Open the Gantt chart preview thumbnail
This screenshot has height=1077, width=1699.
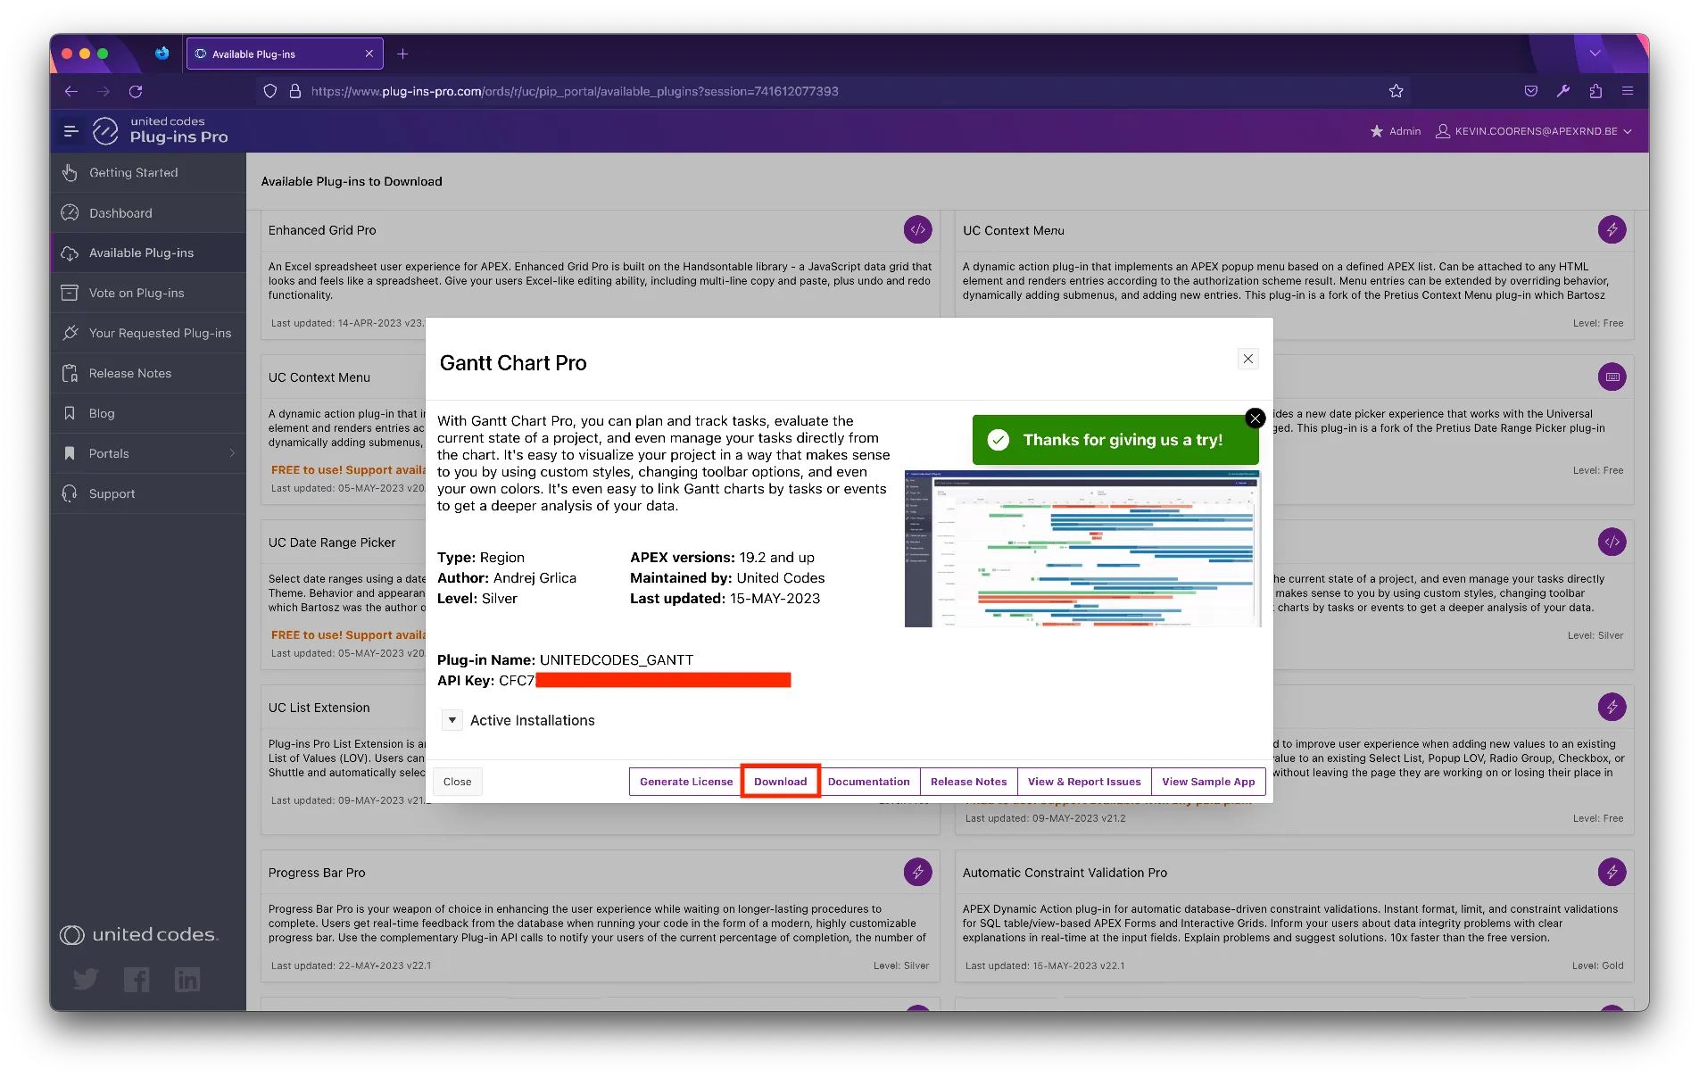point(1082,549)
